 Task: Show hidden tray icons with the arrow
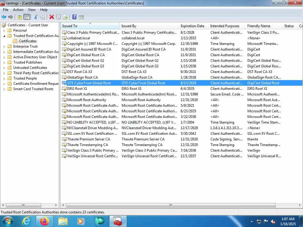252,221
